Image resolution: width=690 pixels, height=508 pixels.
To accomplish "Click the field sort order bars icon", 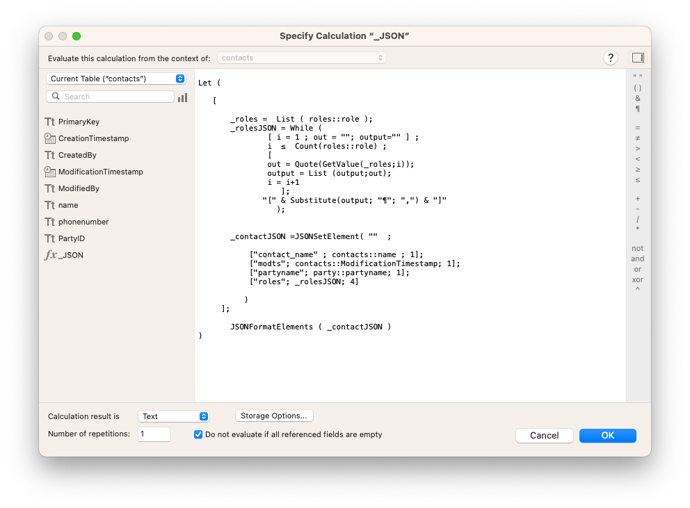I will click(x=183, y=98).
